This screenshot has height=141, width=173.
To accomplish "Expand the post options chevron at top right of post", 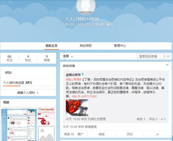I will [x=167, y=65].
